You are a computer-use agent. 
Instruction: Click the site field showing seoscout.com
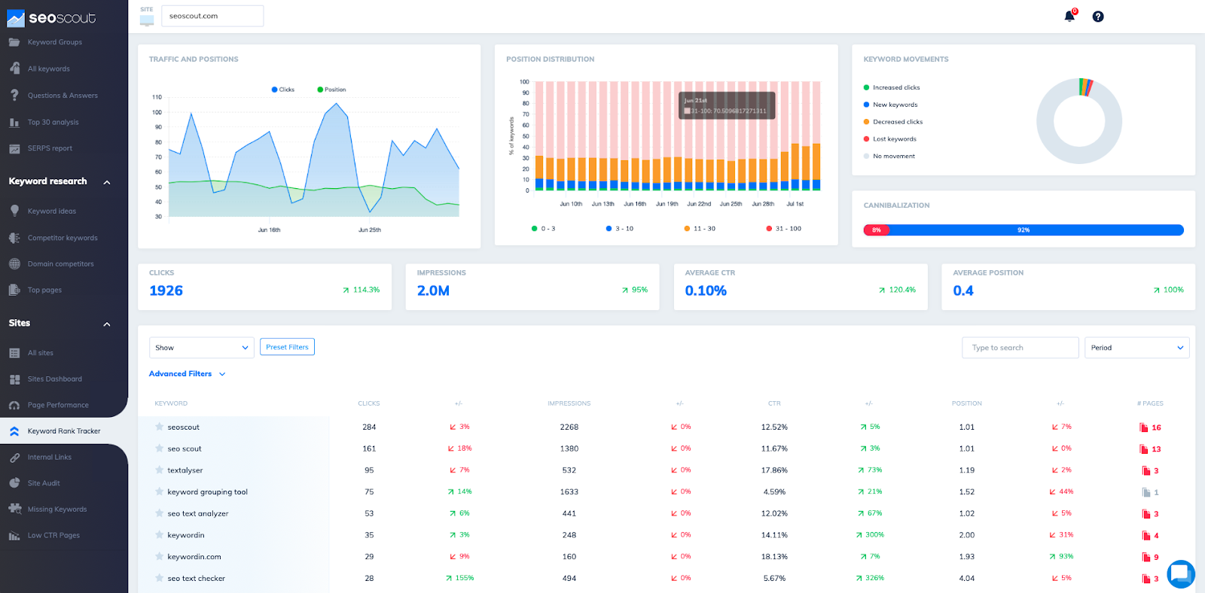click(212, 16)
